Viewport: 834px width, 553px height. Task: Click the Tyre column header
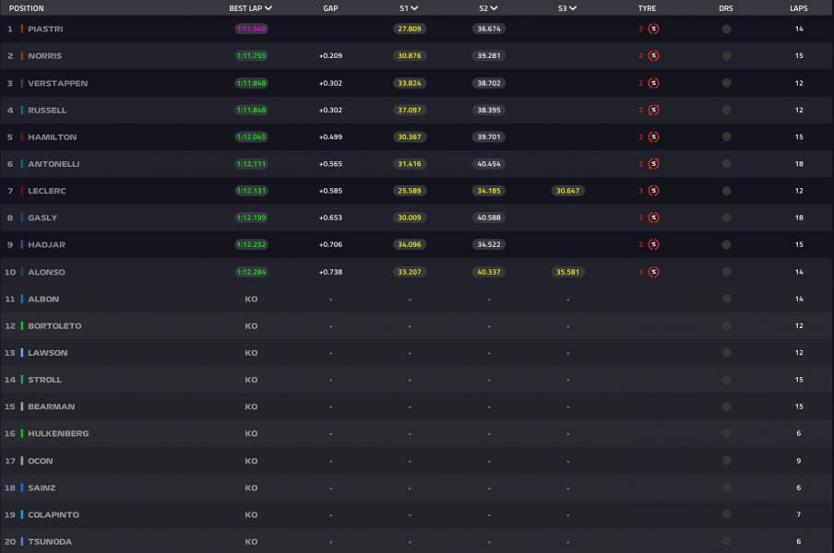(647, 8)
